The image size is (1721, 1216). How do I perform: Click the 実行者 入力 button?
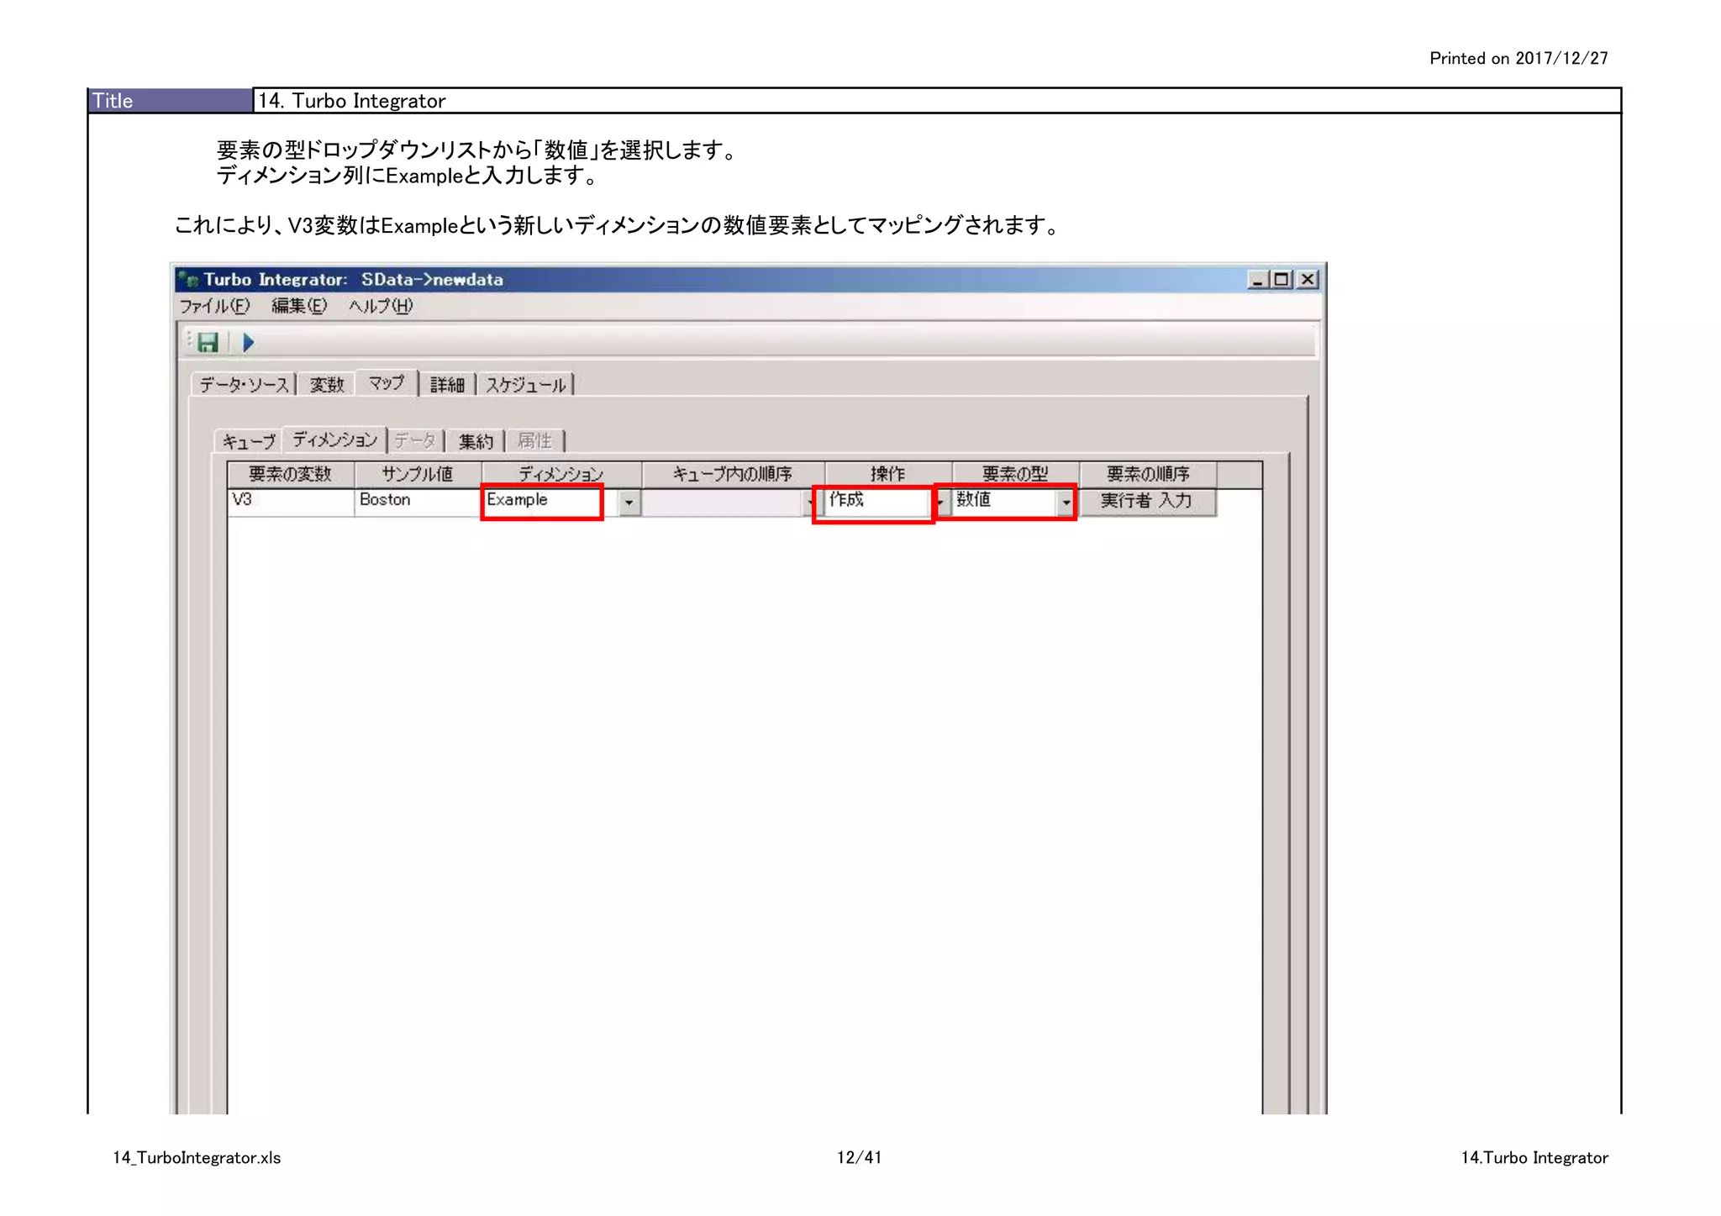click(x=1147, y=502)
